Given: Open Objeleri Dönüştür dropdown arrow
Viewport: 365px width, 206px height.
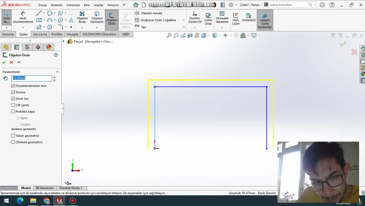Looking at the screenshot, I should pyautogui.click(x=97, y=28).
